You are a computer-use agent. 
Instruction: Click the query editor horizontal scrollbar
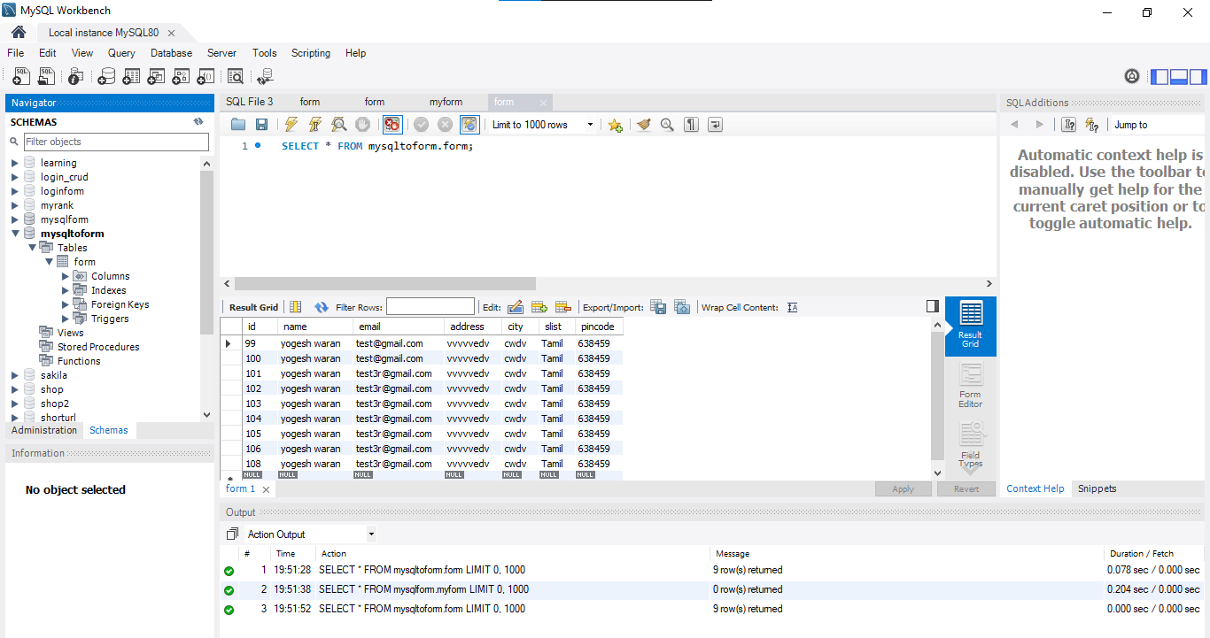click(x=384, y=284)
